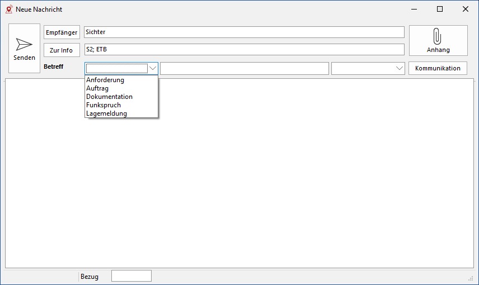Click the Senden paper plane icon

24,45
